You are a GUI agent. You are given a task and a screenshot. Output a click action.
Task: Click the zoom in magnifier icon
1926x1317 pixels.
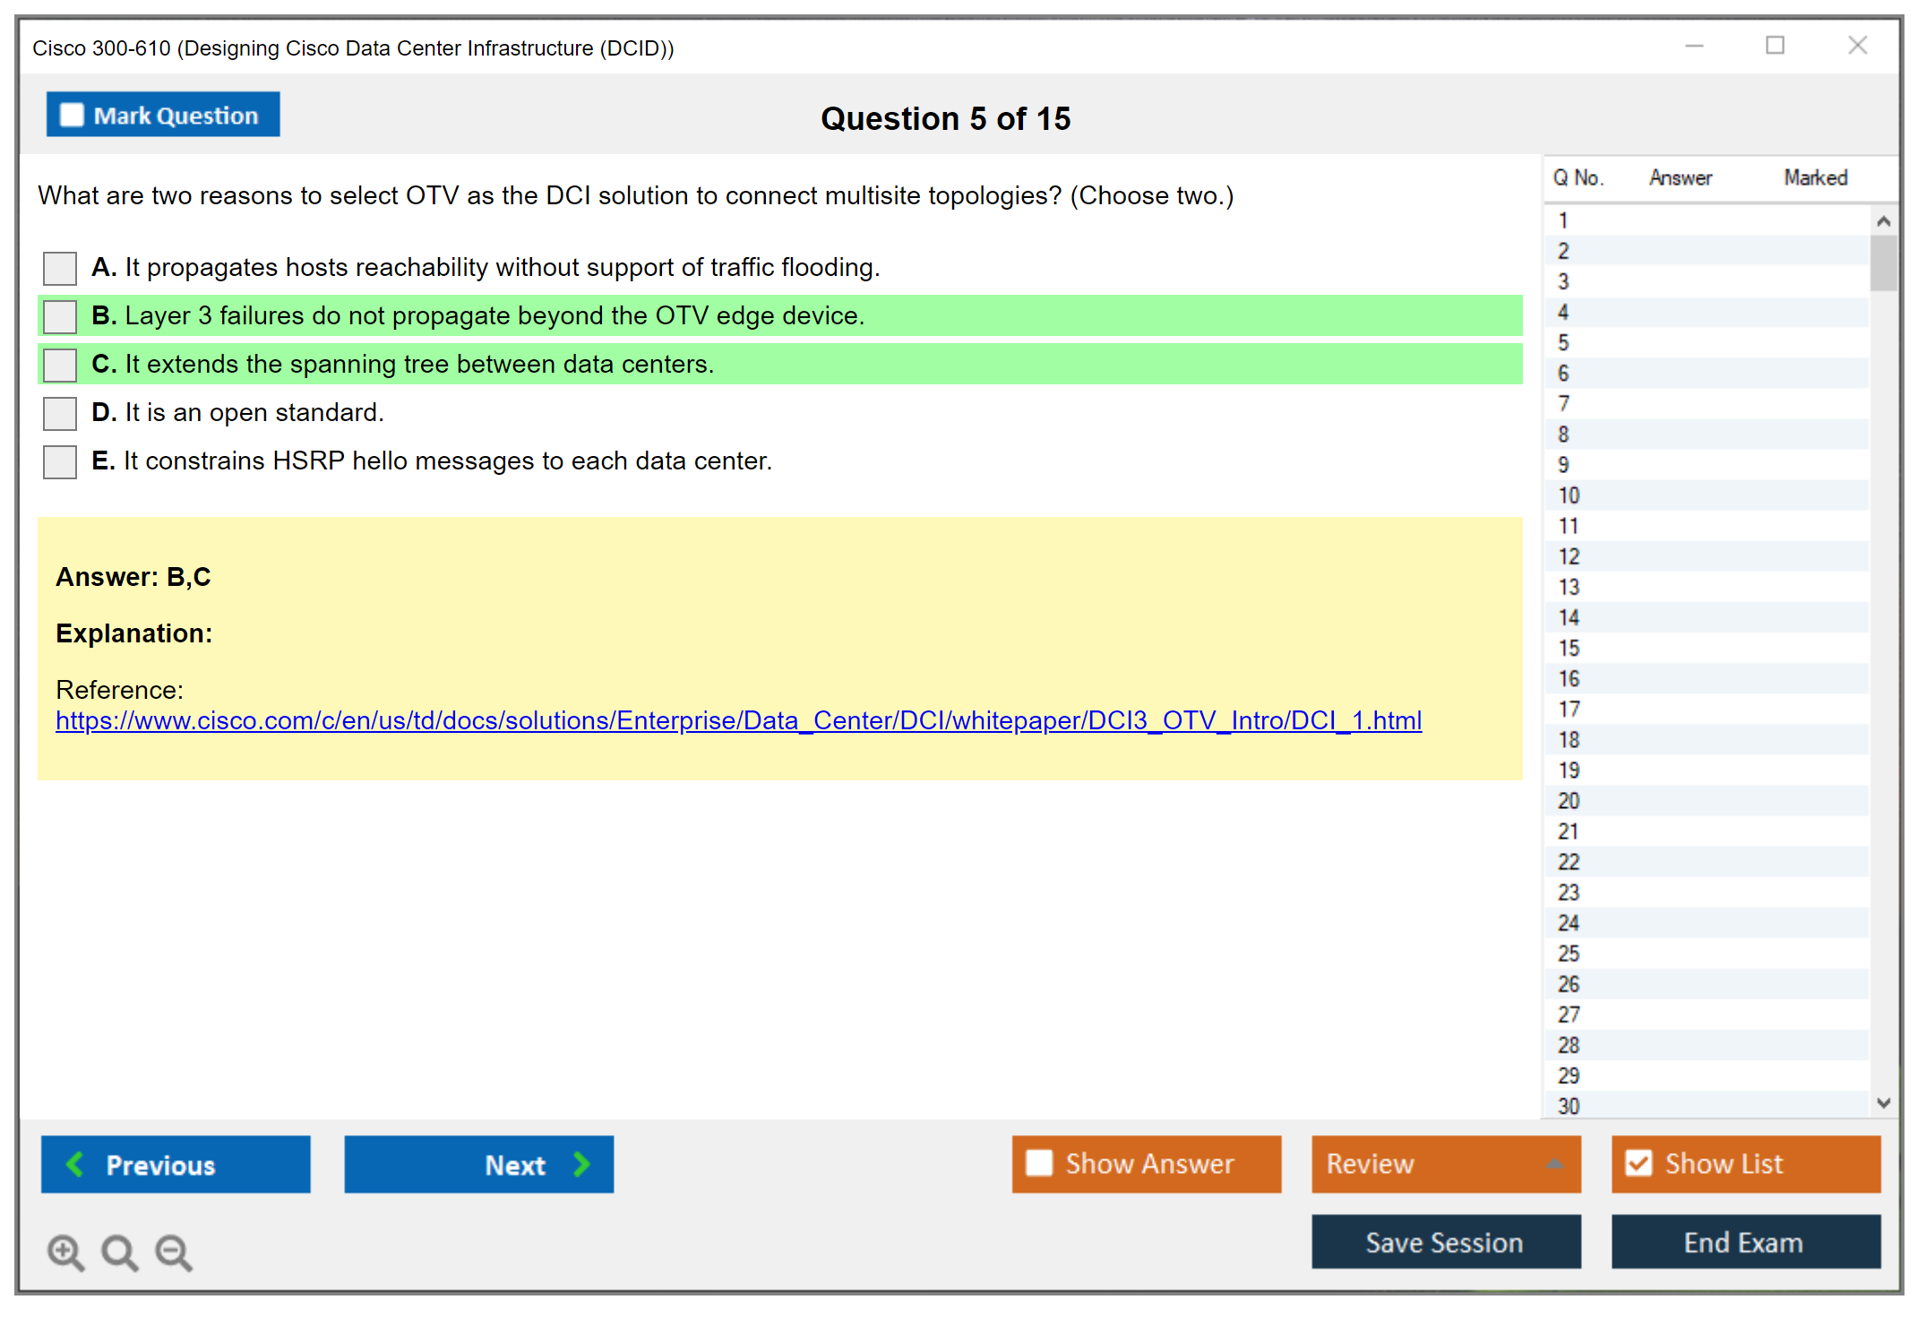click(x=65, y=1252)
